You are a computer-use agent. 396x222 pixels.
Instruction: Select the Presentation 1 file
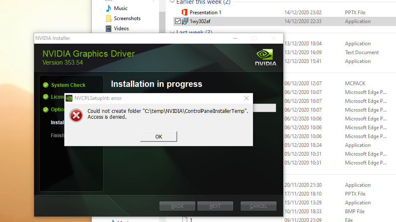tap(205, 12)
